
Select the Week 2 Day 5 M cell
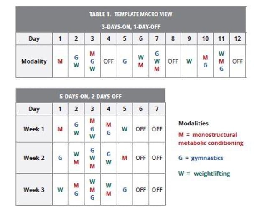(x=125, y=158)
